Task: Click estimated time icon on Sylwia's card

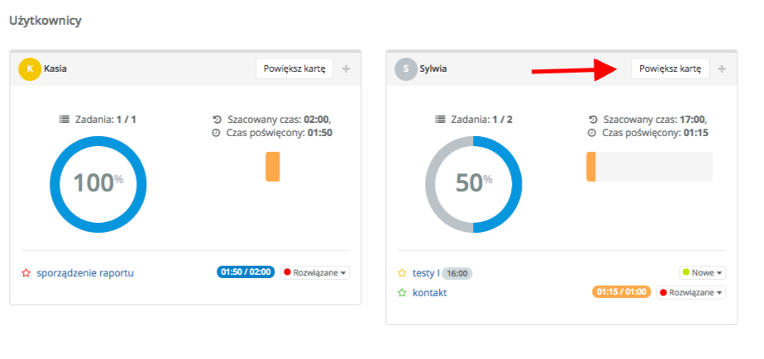Action: click(x=592, y=119)
